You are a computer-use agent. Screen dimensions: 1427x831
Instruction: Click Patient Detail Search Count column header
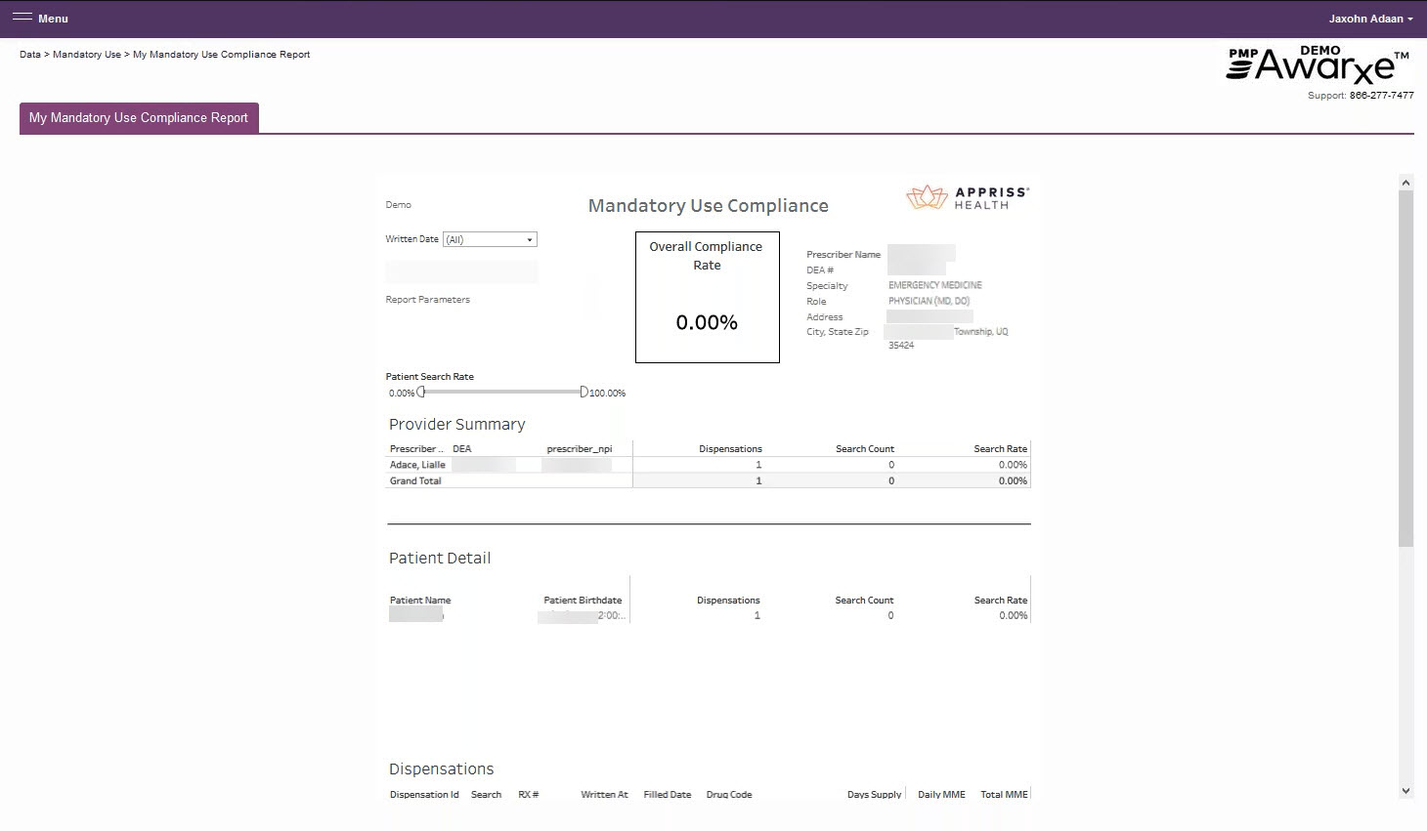[x=864, y=601]
